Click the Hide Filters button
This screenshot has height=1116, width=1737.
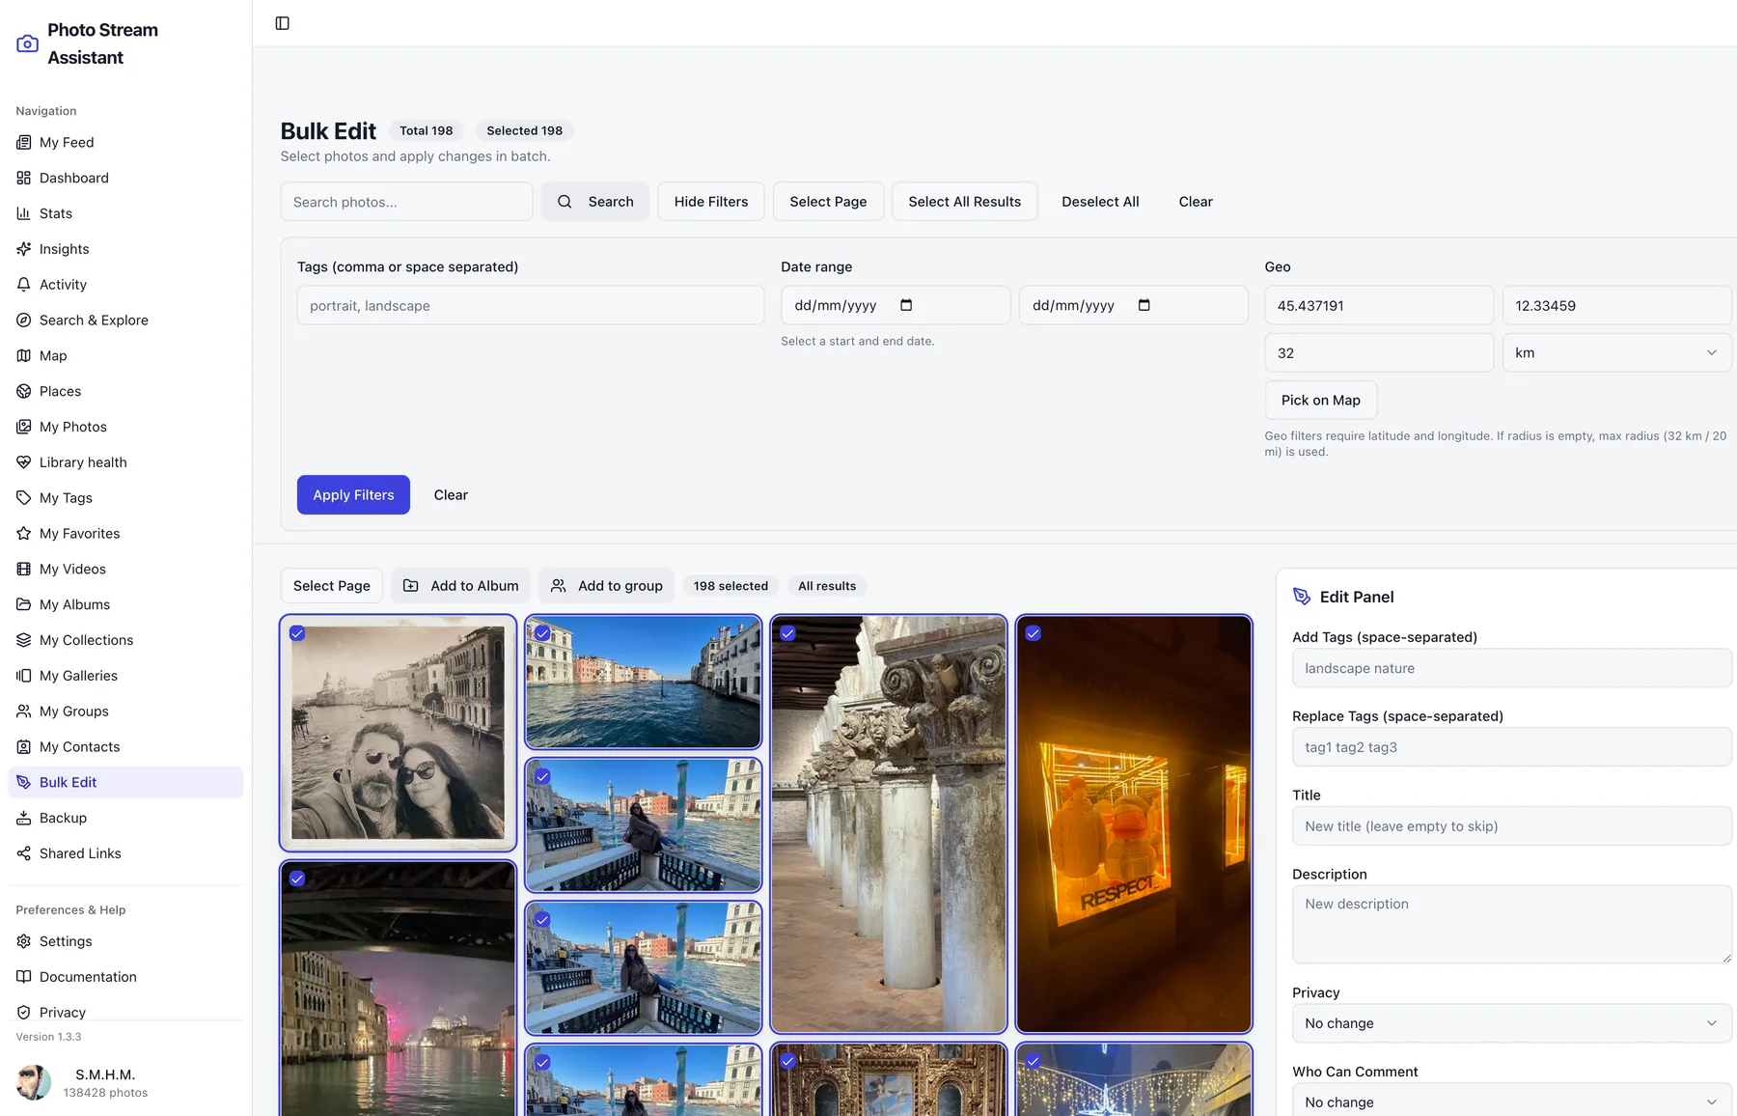tap(711, 202)
